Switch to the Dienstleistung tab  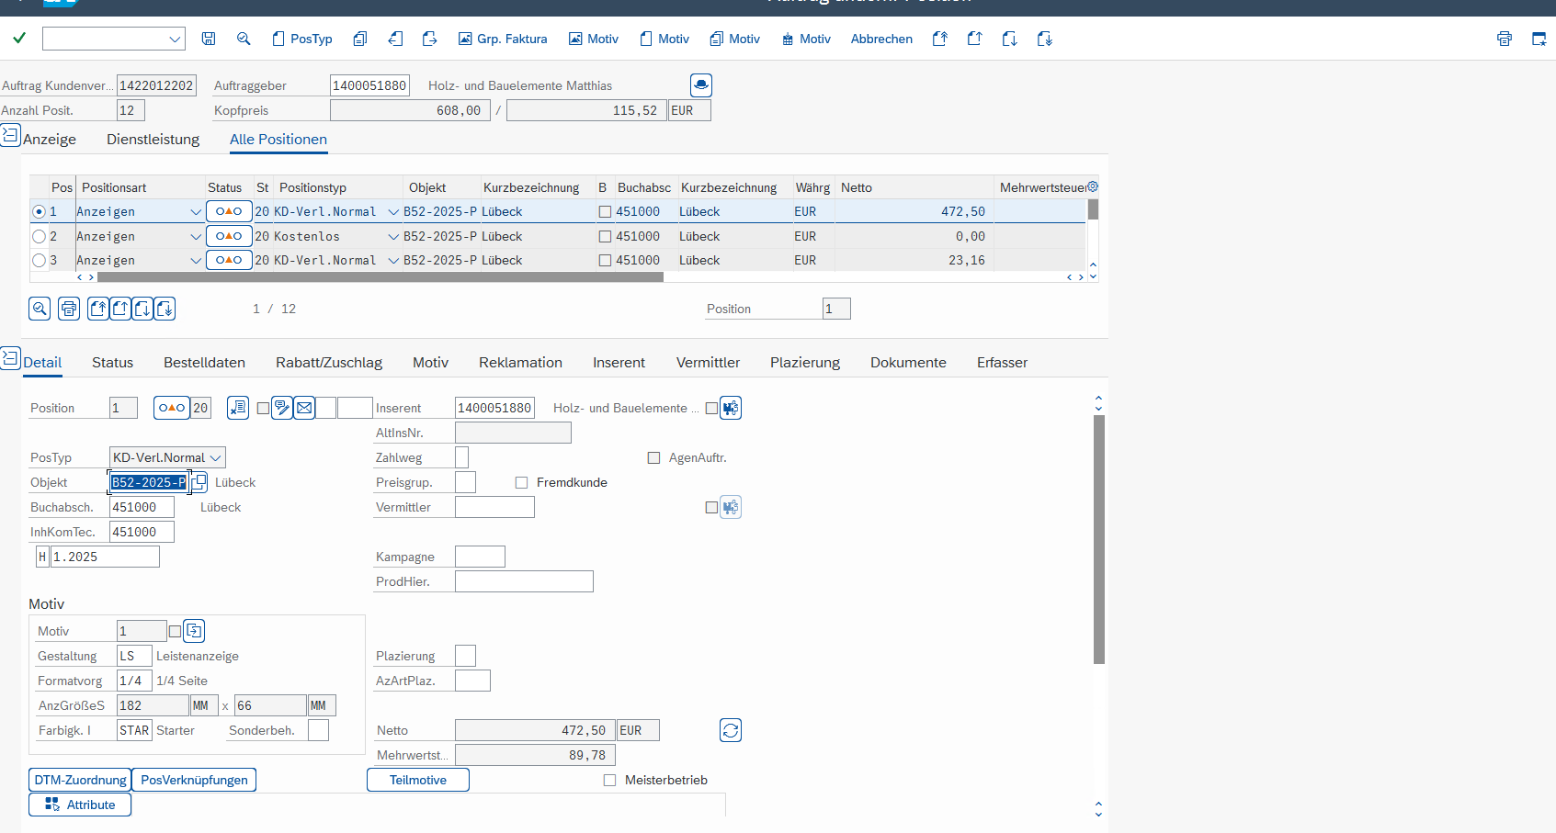click(153, 139)
